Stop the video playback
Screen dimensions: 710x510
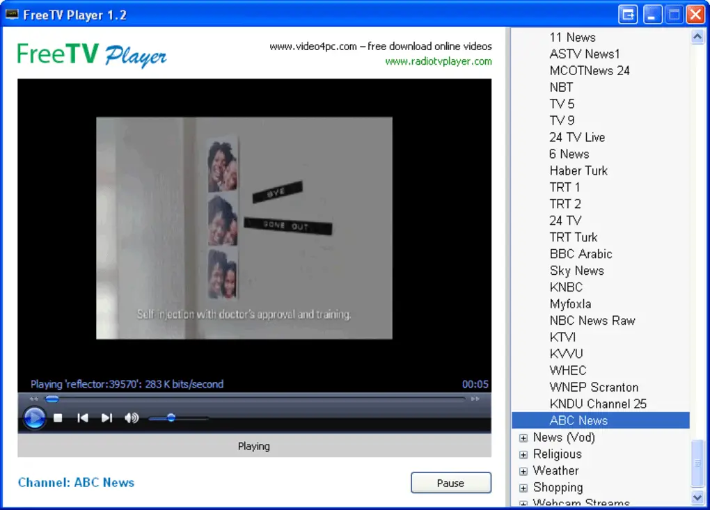point(58,418)
